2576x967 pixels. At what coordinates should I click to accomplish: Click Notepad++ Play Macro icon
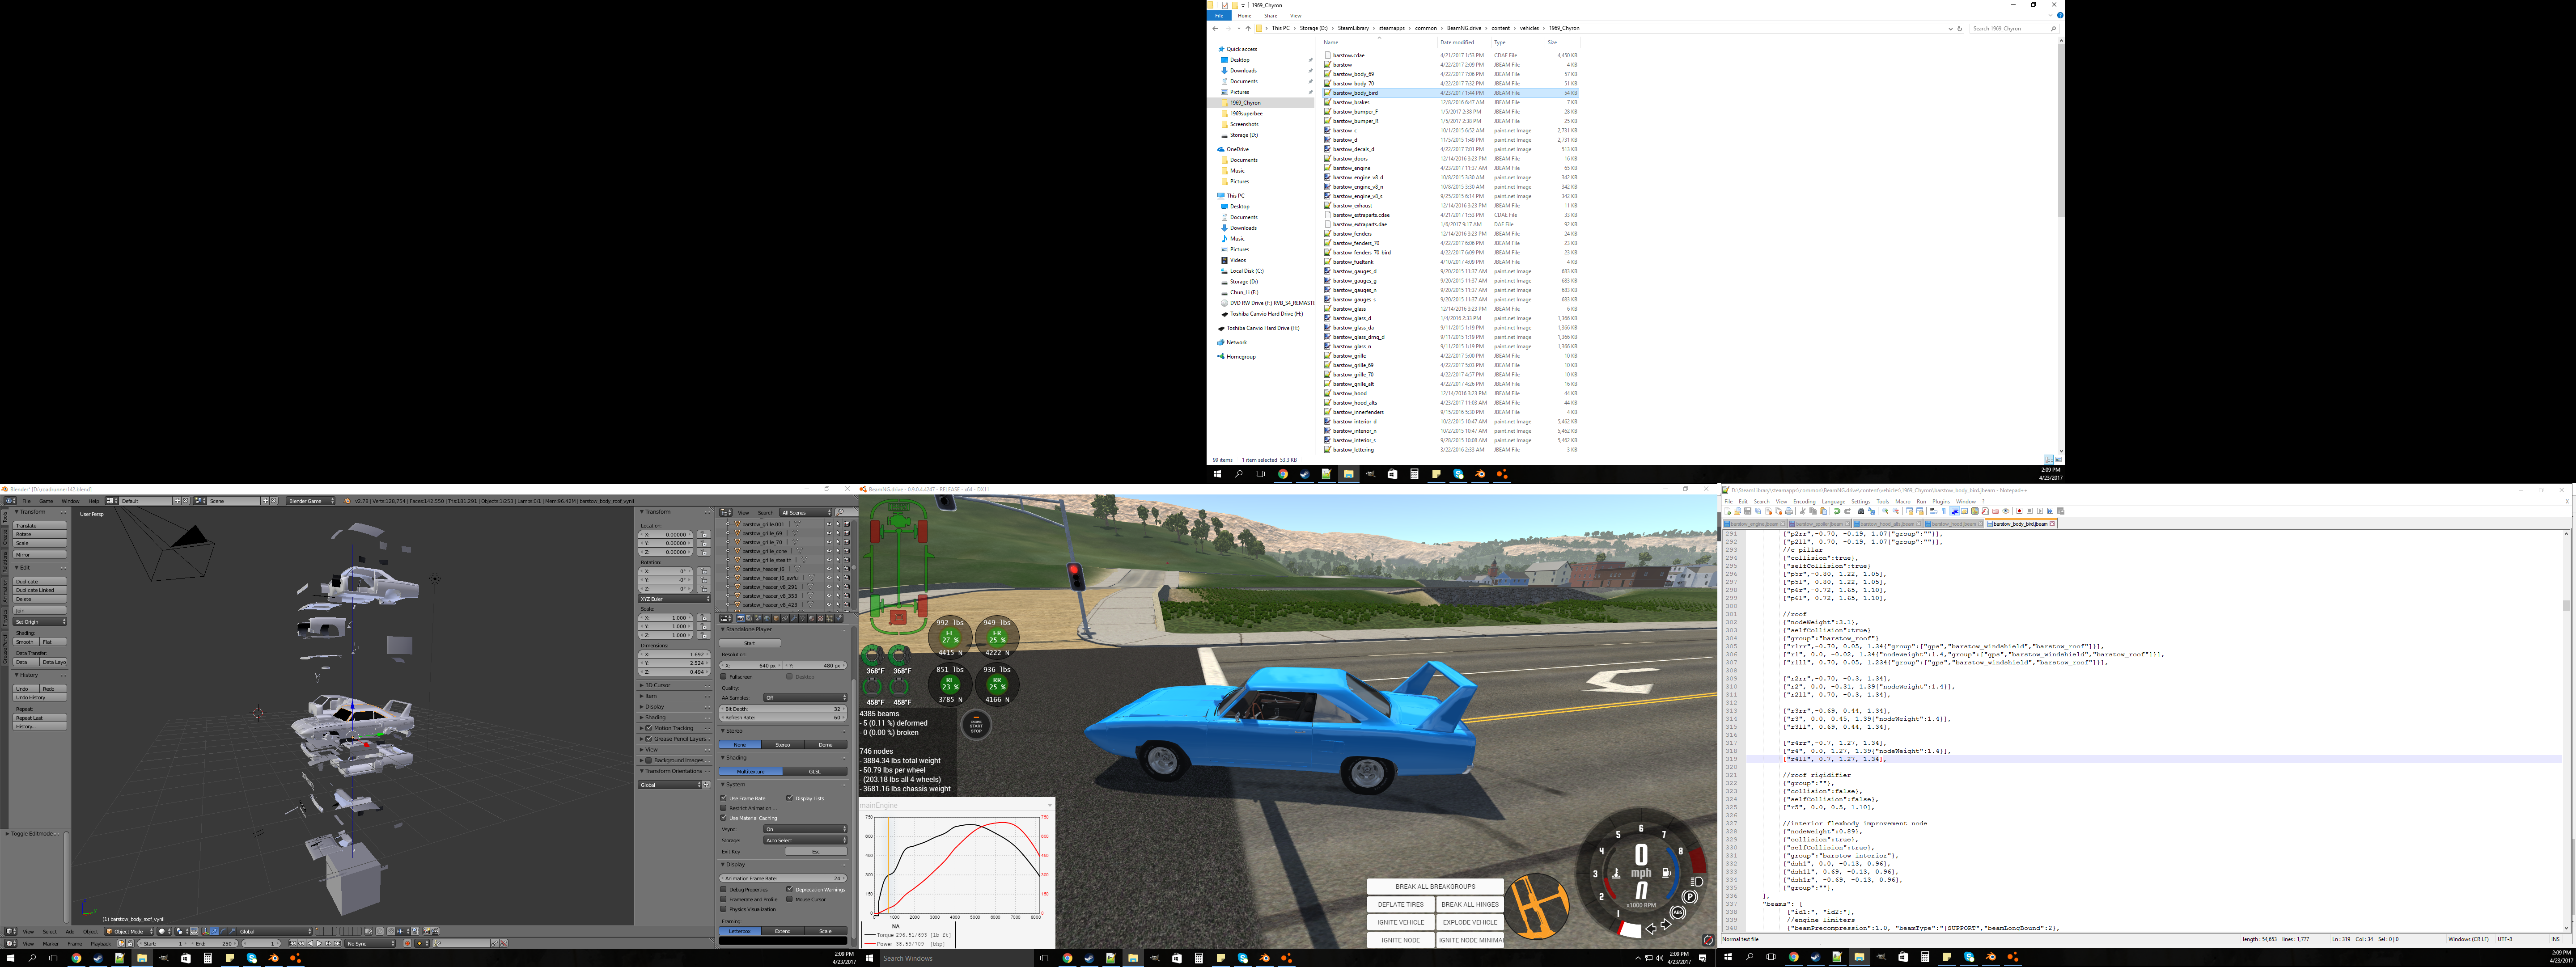coord(2040,511)
